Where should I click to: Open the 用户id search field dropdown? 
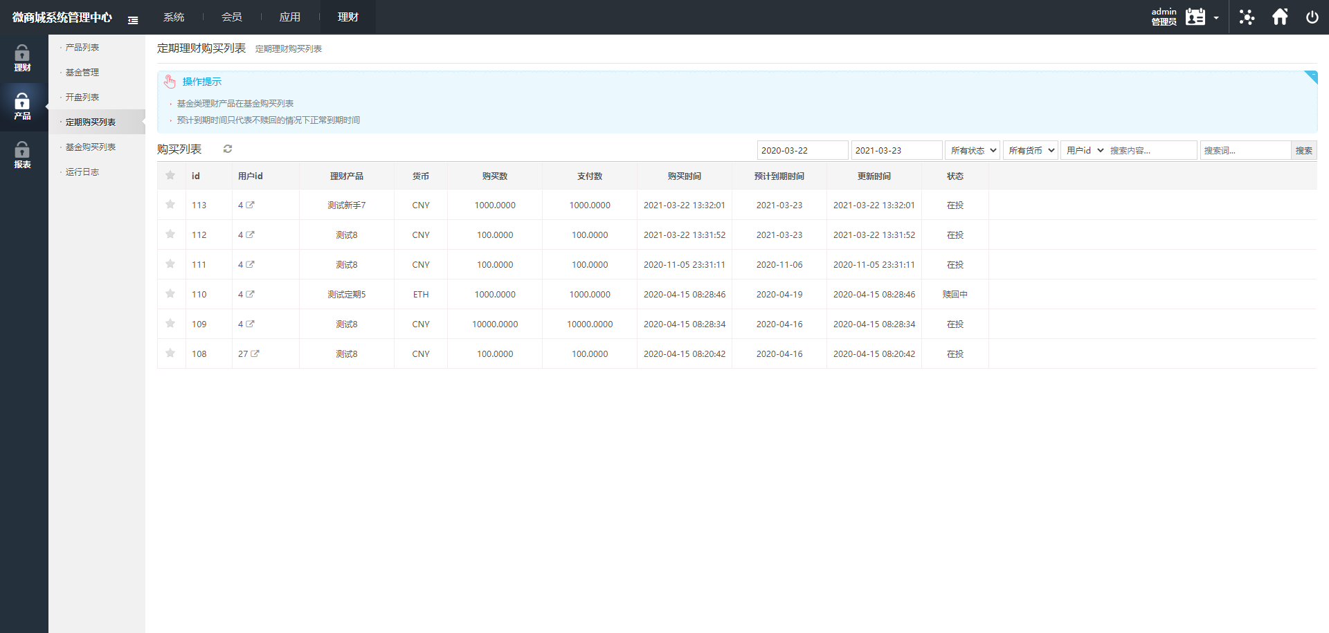point(1084,150)
